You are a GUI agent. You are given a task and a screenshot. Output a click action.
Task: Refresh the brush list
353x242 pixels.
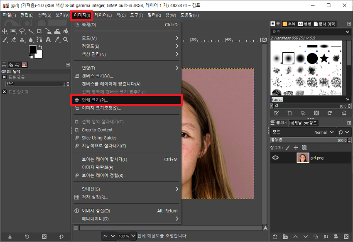point(330,112)
